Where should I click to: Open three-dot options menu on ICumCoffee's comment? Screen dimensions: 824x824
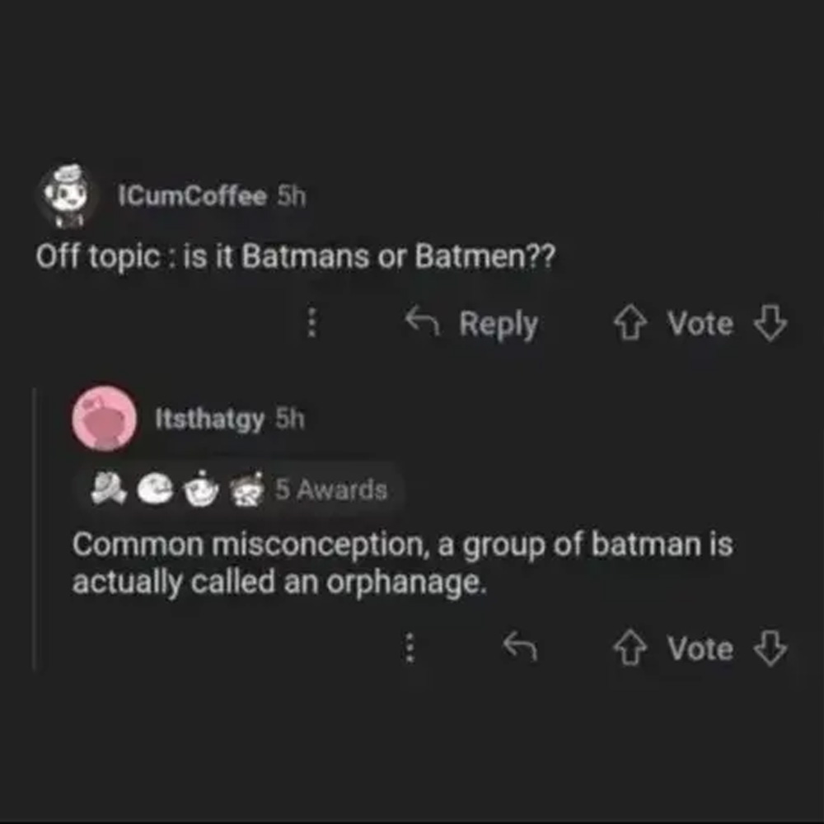311,324
